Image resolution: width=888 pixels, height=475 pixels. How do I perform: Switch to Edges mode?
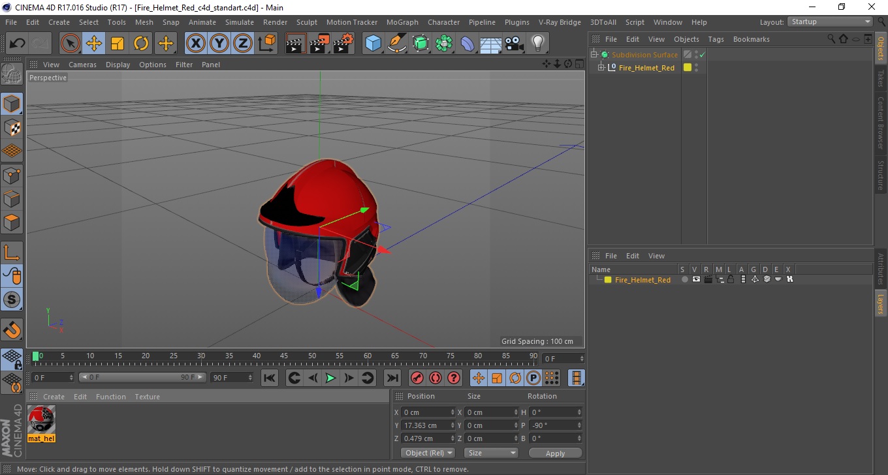click(x=12, y=198)
